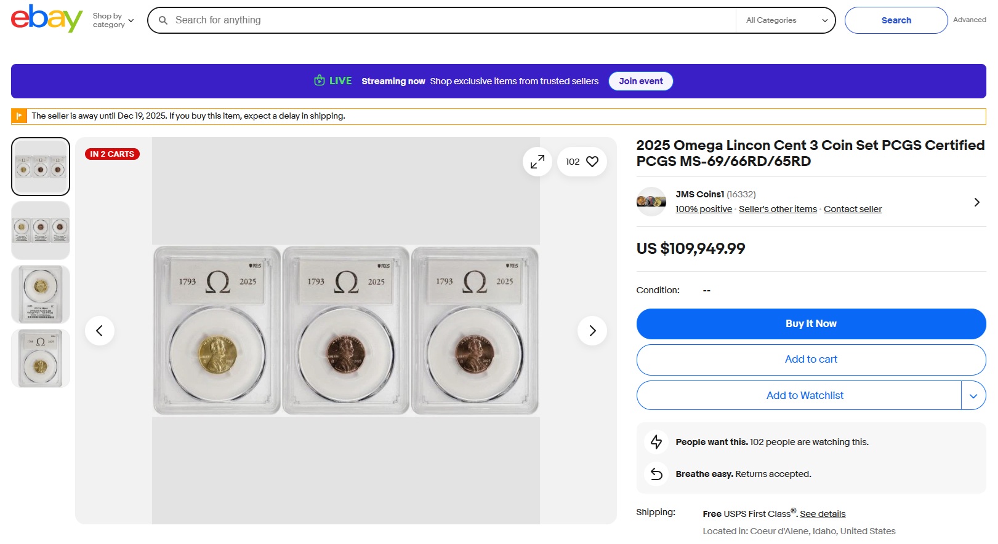Click the eBay Live shopping bag icon
Viewport: 998px width, 544px height.
320,81
